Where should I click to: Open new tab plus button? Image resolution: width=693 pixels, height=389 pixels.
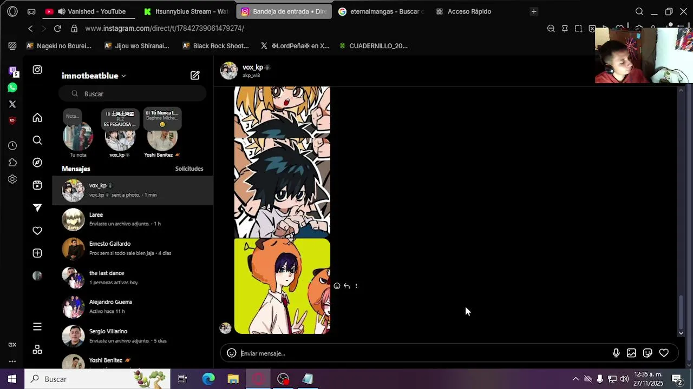pos(534,11)
